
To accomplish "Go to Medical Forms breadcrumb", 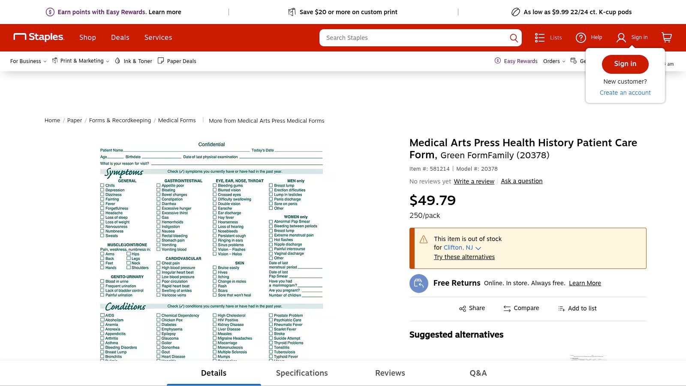I will pos(177,121).
